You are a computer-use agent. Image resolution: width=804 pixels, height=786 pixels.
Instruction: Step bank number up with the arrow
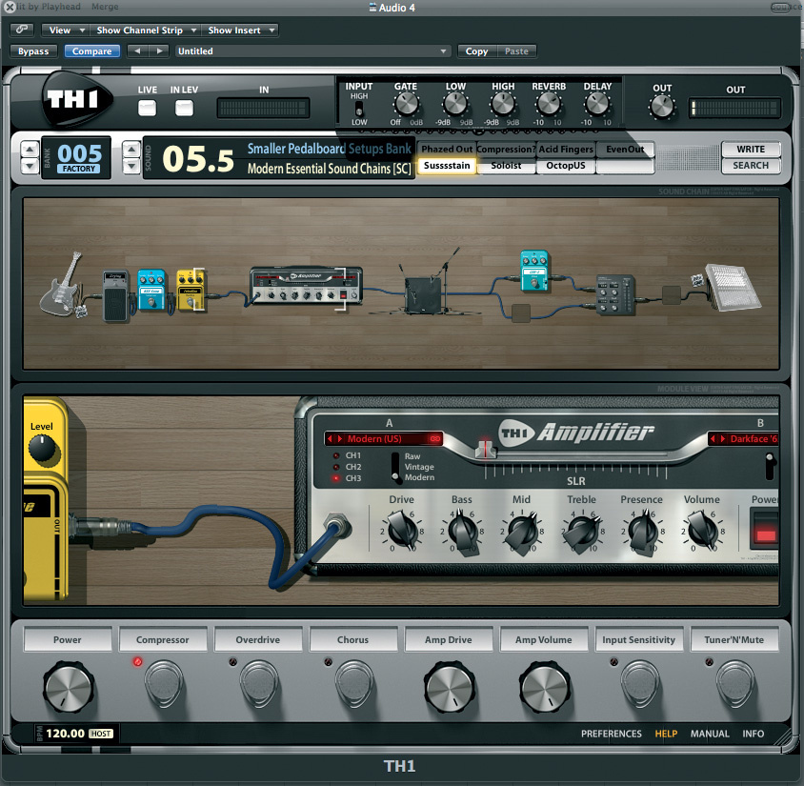30,150
